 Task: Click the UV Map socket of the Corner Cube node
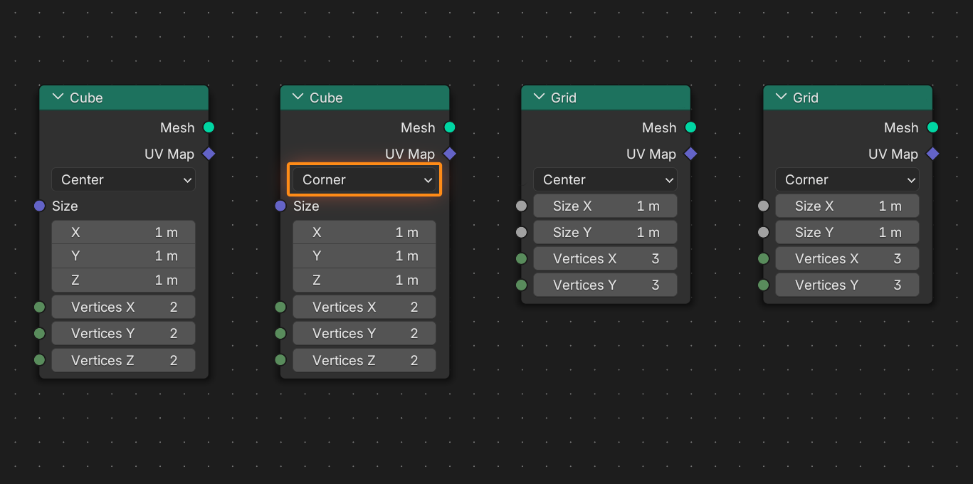(x=450, y=154)
